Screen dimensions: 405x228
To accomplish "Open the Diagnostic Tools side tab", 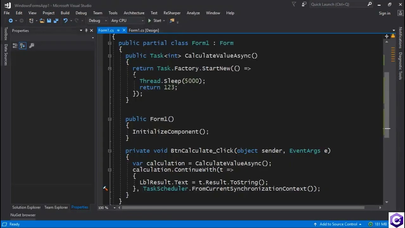I will coord(400,66).
